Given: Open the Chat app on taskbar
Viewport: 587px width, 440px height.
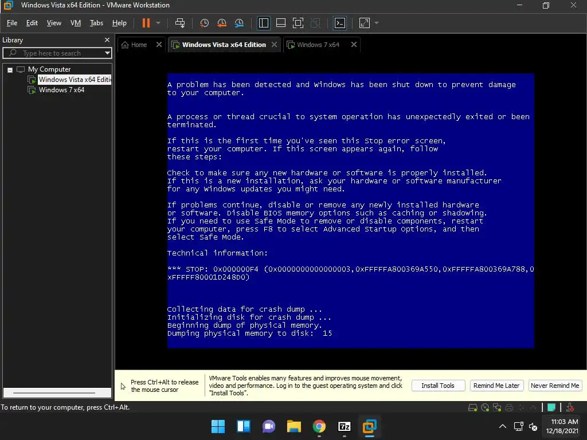Looking at the screenshot, I should pos(268,426).
